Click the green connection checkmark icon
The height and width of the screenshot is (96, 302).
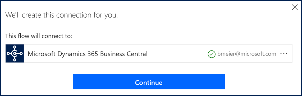click(212, 54)
